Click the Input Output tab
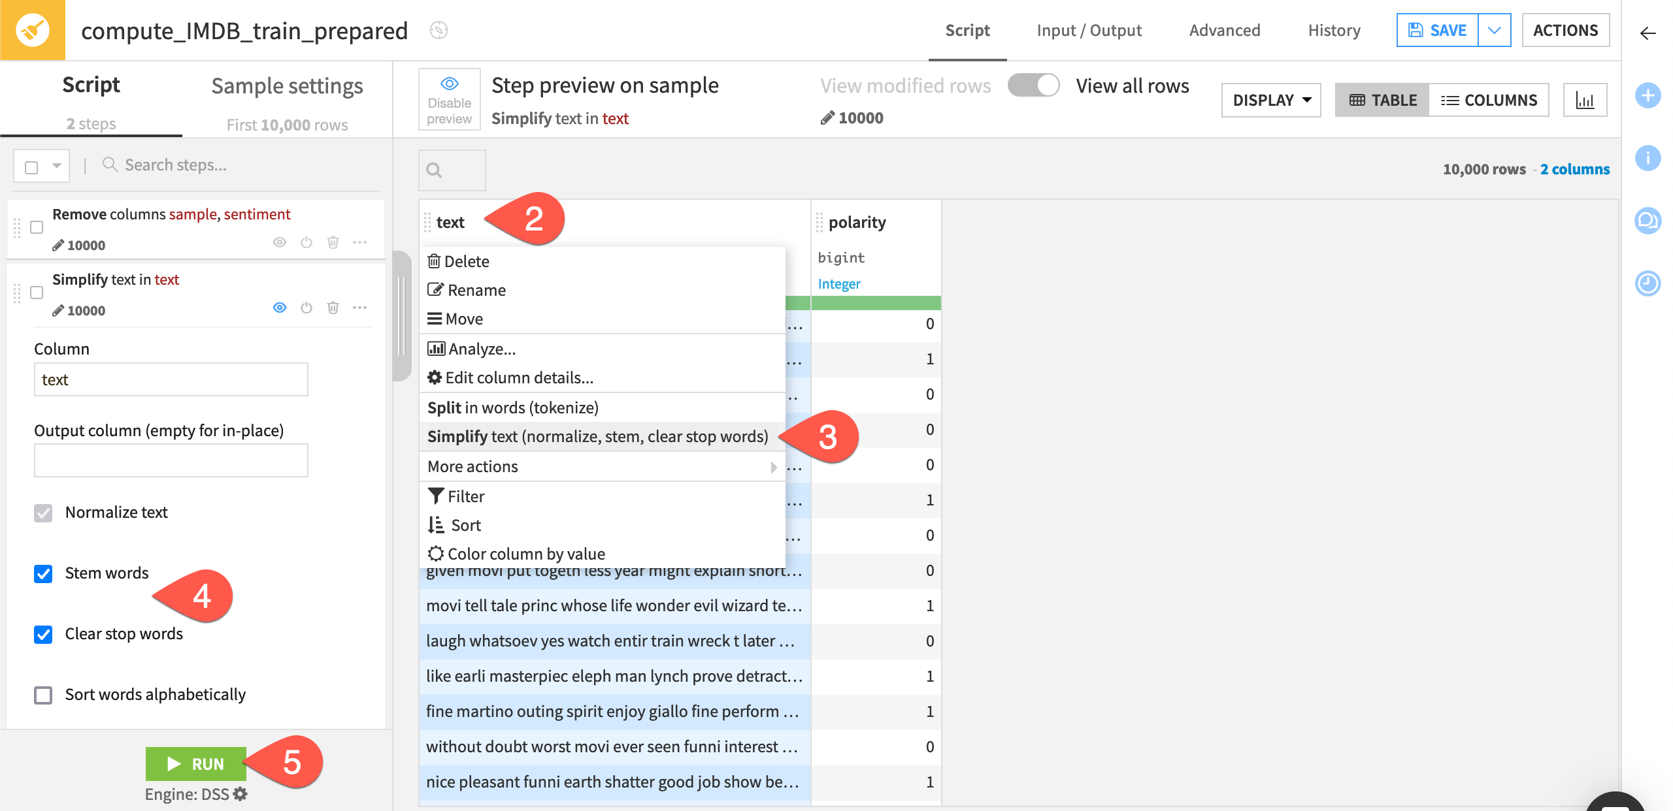 1089,30
